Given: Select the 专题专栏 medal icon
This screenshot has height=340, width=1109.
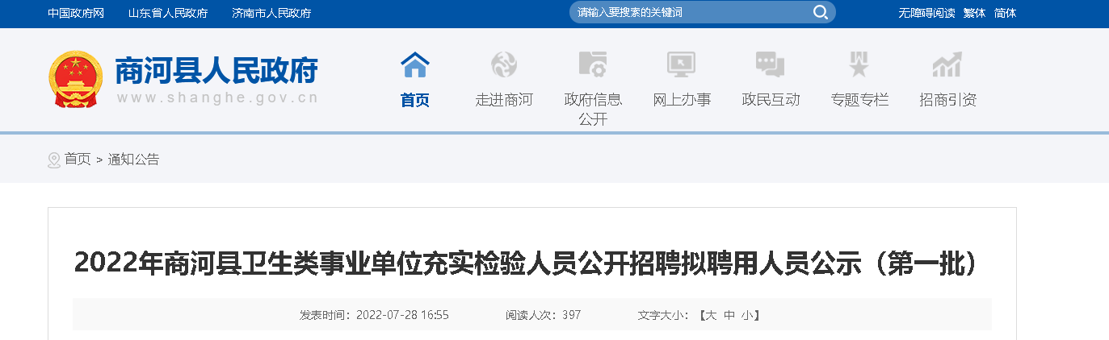Looking at the screenshot, I should (859, 64).
